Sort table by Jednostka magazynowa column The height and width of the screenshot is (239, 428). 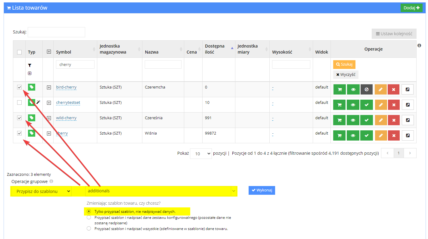point(119,49)
